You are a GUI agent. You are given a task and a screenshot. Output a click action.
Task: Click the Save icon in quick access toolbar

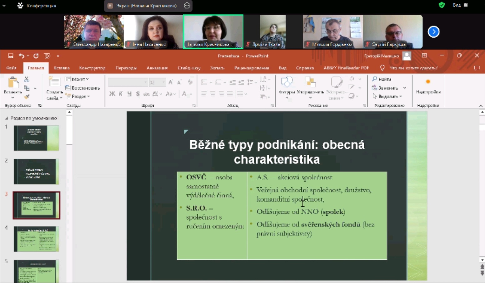tap(11, 56)
